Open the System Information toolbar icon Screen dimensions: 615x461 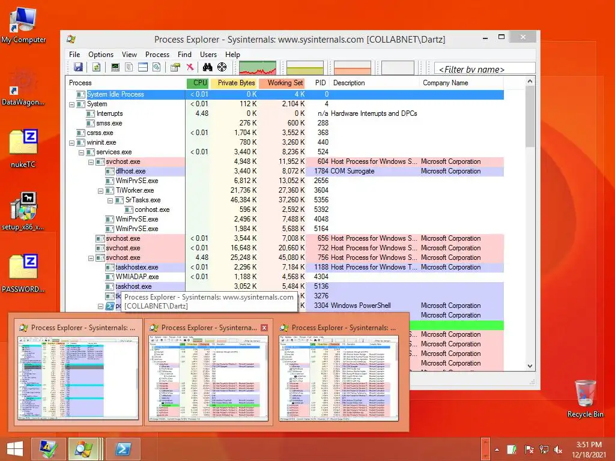tap(115, 67)
